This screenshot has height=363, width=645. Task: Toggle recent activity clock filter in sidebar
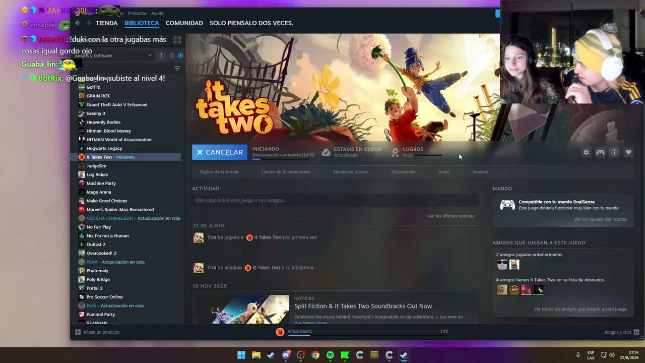pyautogui.click(x=172, y=55)
